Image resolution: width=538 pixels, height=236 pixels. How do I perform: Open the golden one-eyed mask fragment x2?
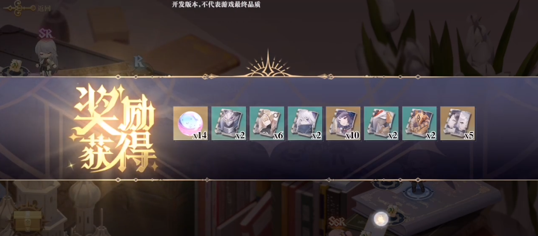tap(419, 123)
